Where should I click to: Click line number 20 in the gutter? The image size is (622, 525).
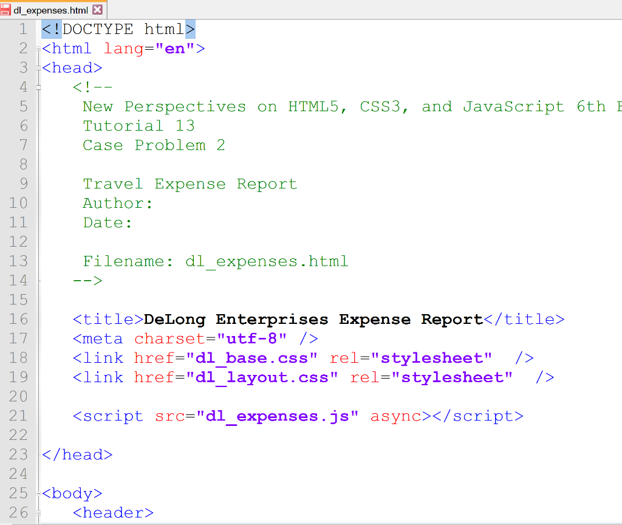coord(19,396)
